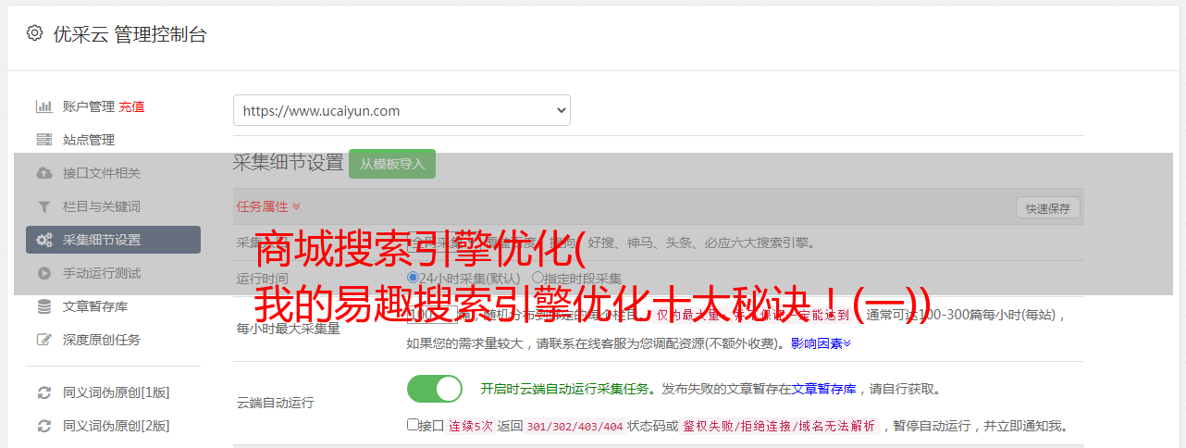Check the 接口 连续5次 checkbox

point(413,425)
